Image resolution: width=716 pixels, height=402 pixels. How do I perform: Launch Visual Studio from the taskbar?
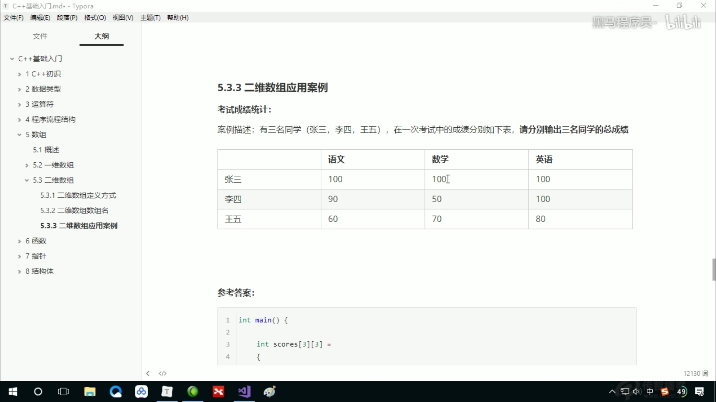tap(244, 392)
